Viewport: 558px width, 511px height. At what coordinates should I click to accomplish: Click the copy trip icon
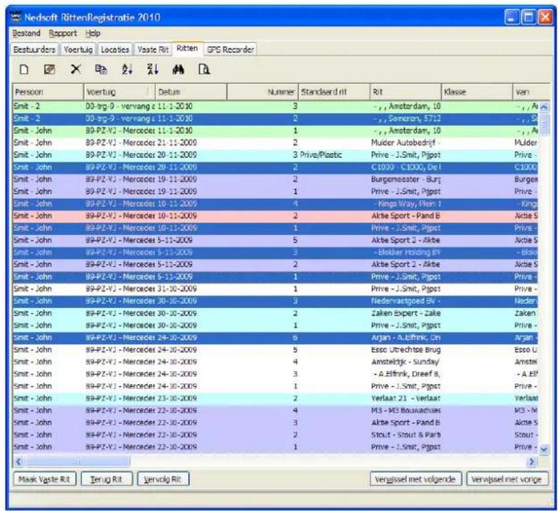pyautogui.click(x=101, y=69)
